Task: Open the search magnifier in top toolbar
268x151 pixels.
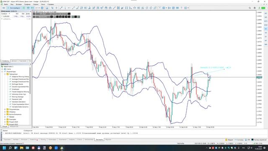Action: tap(250, 8)
